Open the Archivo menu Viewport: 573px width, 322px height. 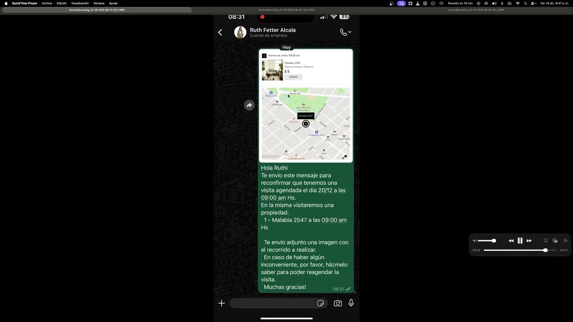click(x=47, y=3)
